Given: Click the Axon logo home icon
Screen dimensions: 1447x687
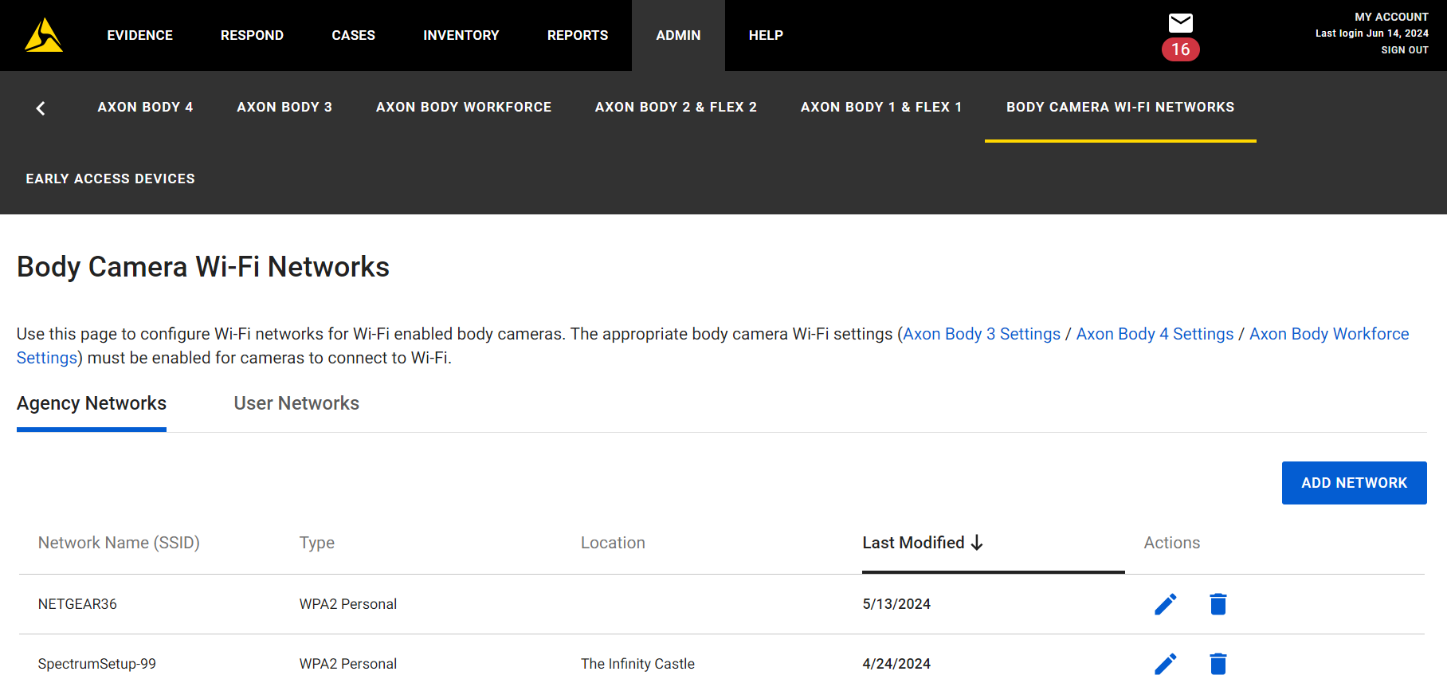Looking at the screenshot, I should pyautogui.click(x=44, y=35).
